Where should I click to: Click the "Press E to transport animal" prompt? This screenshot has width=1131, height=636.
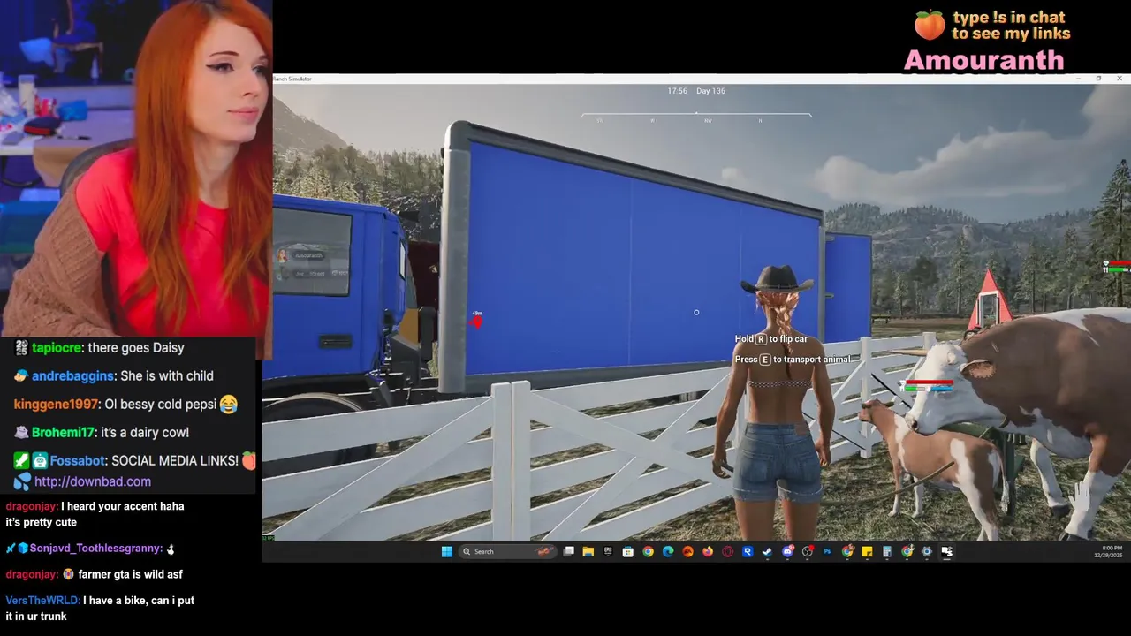pyautogui.click(x=793, y=360)
